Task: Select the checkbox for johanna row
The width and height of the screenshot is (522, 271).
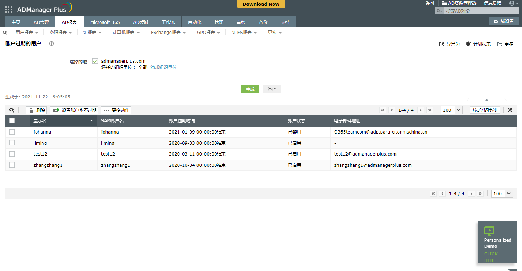Action: point(12,132)
